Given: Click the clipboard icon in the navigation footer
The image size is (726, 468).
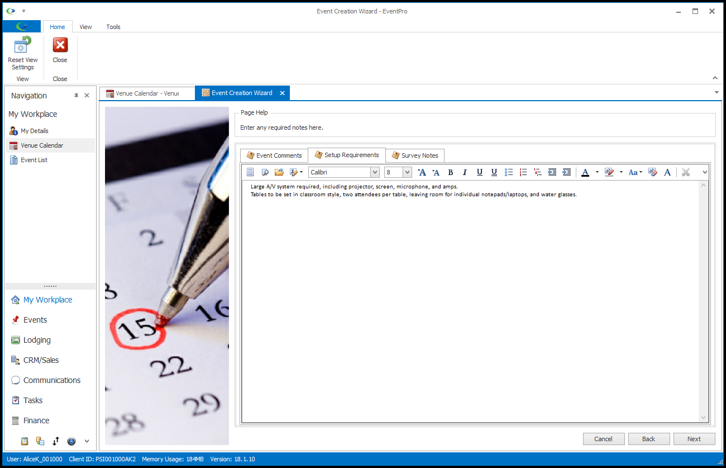Looking at the screenshot, I should (x=25, y=441).
